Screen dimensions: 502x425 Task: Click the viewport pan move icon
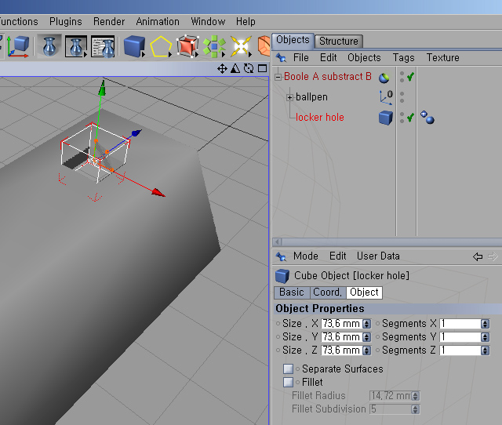(x=223, y=69)
